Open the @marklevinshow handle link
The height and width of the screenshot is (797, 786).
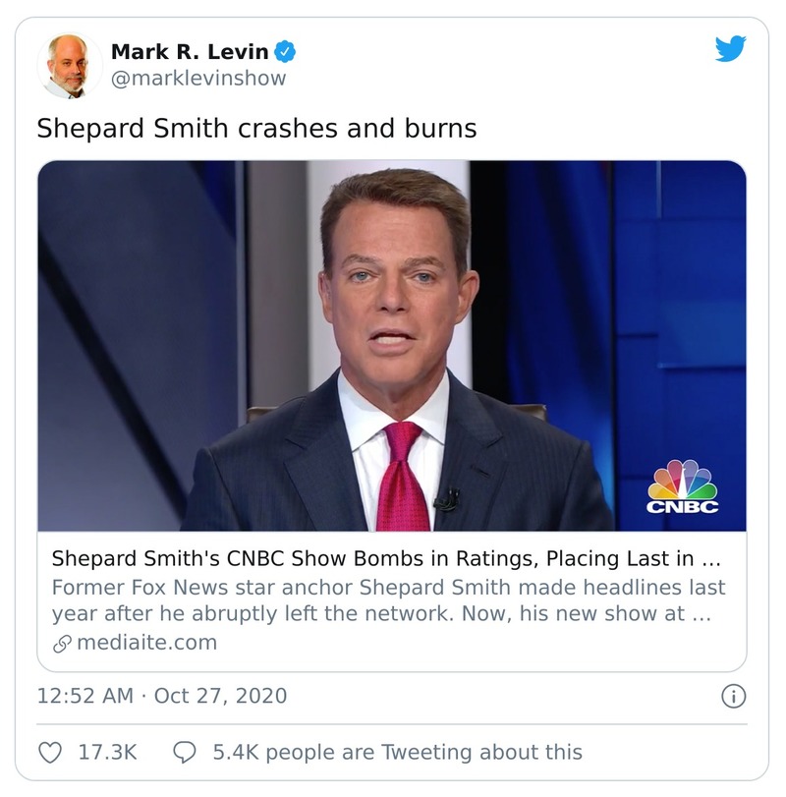point(198,79)
